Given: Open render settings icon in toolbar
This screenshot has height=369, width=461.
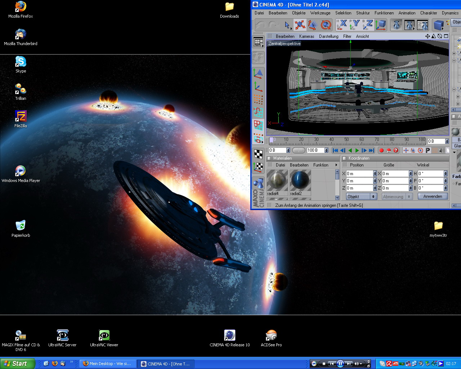Looking at the screenshot, I should [x=422, y=25].
